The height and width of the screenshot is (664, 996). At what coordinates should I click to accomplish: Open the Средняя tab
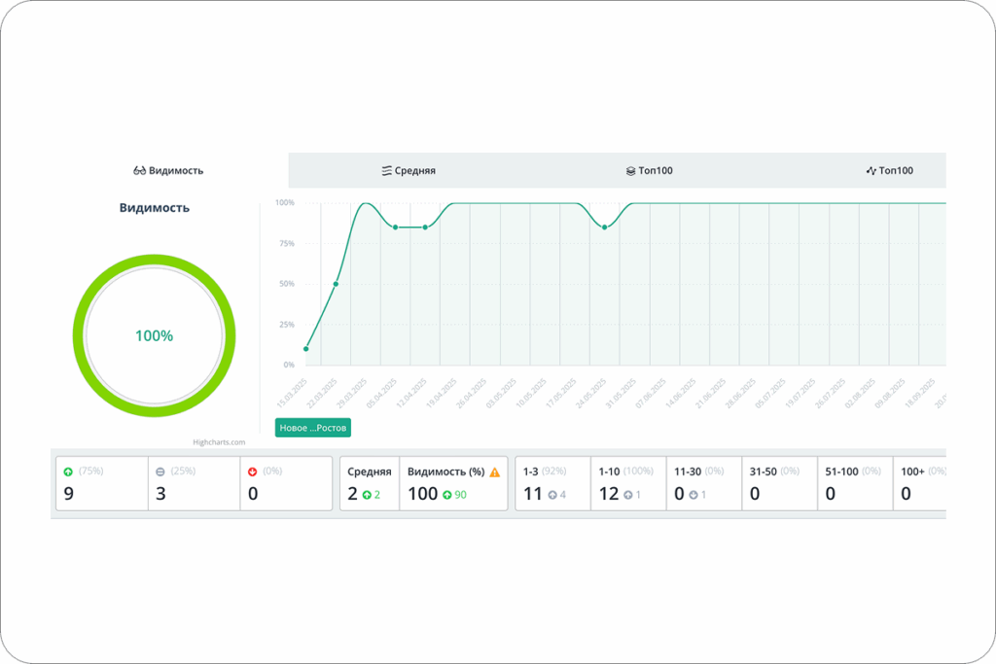[x=409, y=170]
